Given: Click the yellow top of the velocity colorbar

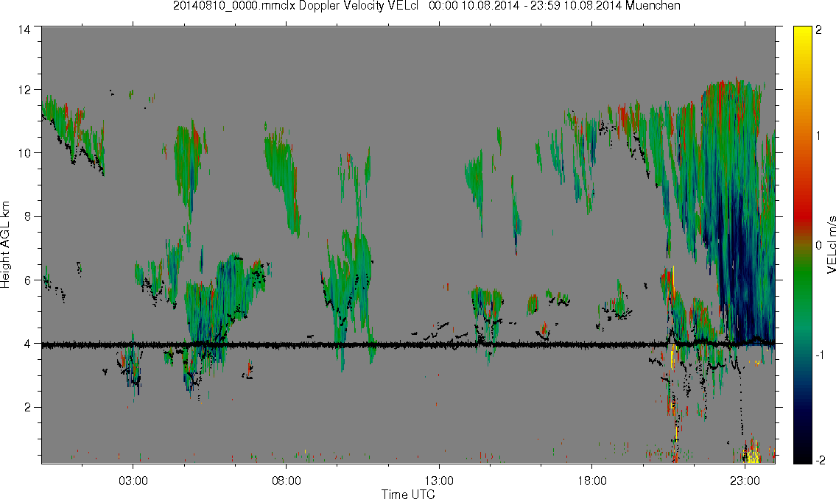Looking at the screenshot, I should pyautogui.click(x=802, y=38).
